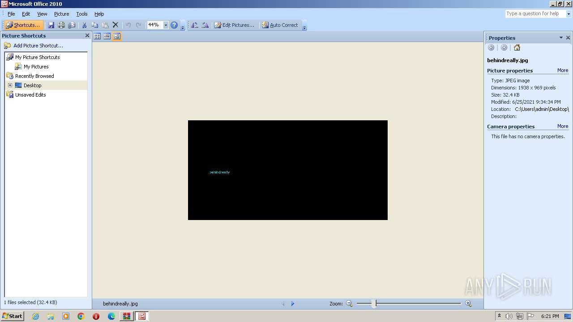Open Help with the question-mark icon

click(175, 25)
